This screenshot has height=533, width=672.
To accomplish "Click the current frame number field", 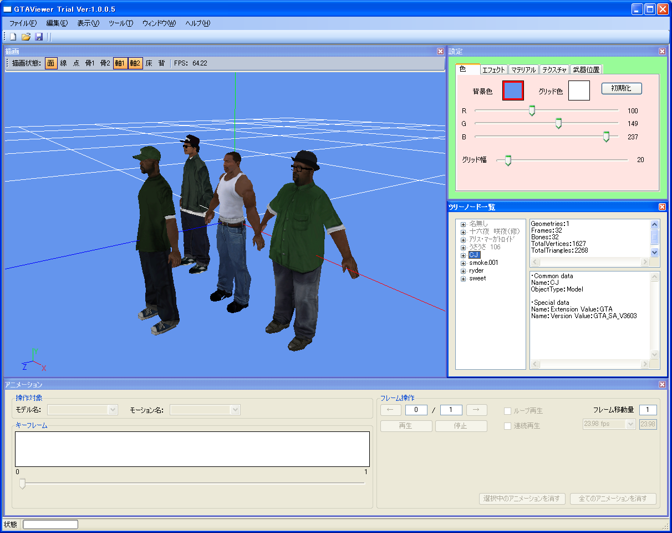I will [416, 410].
